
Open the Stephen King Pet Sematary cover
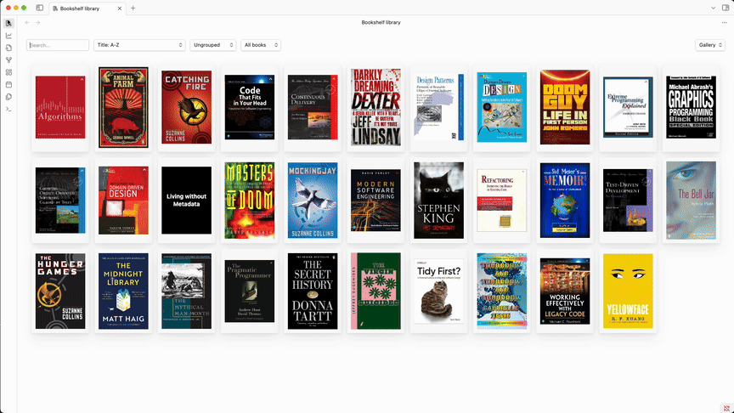[x=438, y=201]
